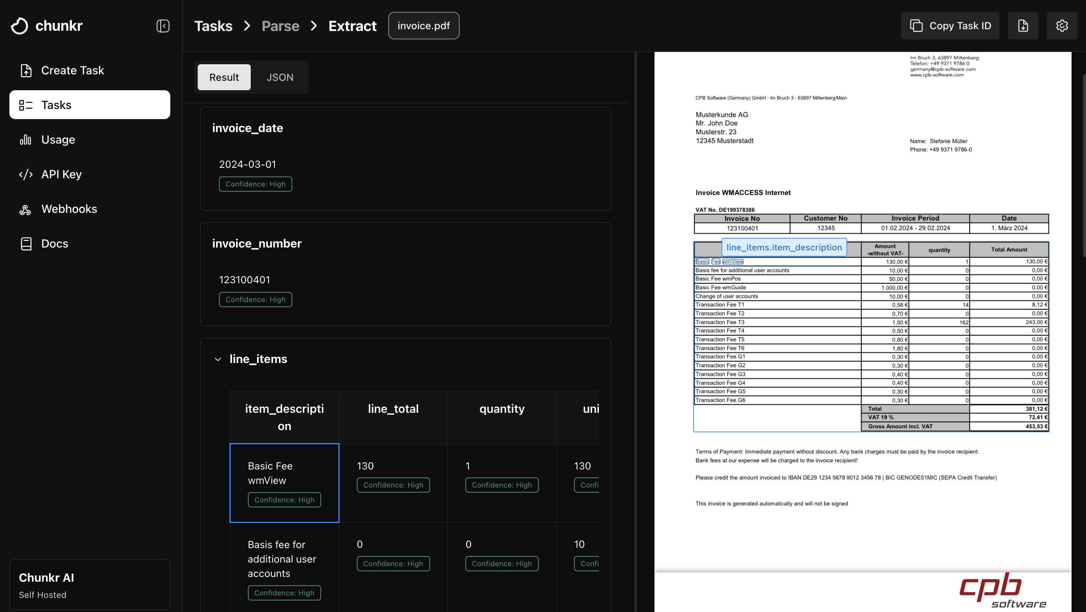This screenshot has width=1086, height=612.
Task: Open the settings gear icon
Action: tap(1061, 26)
